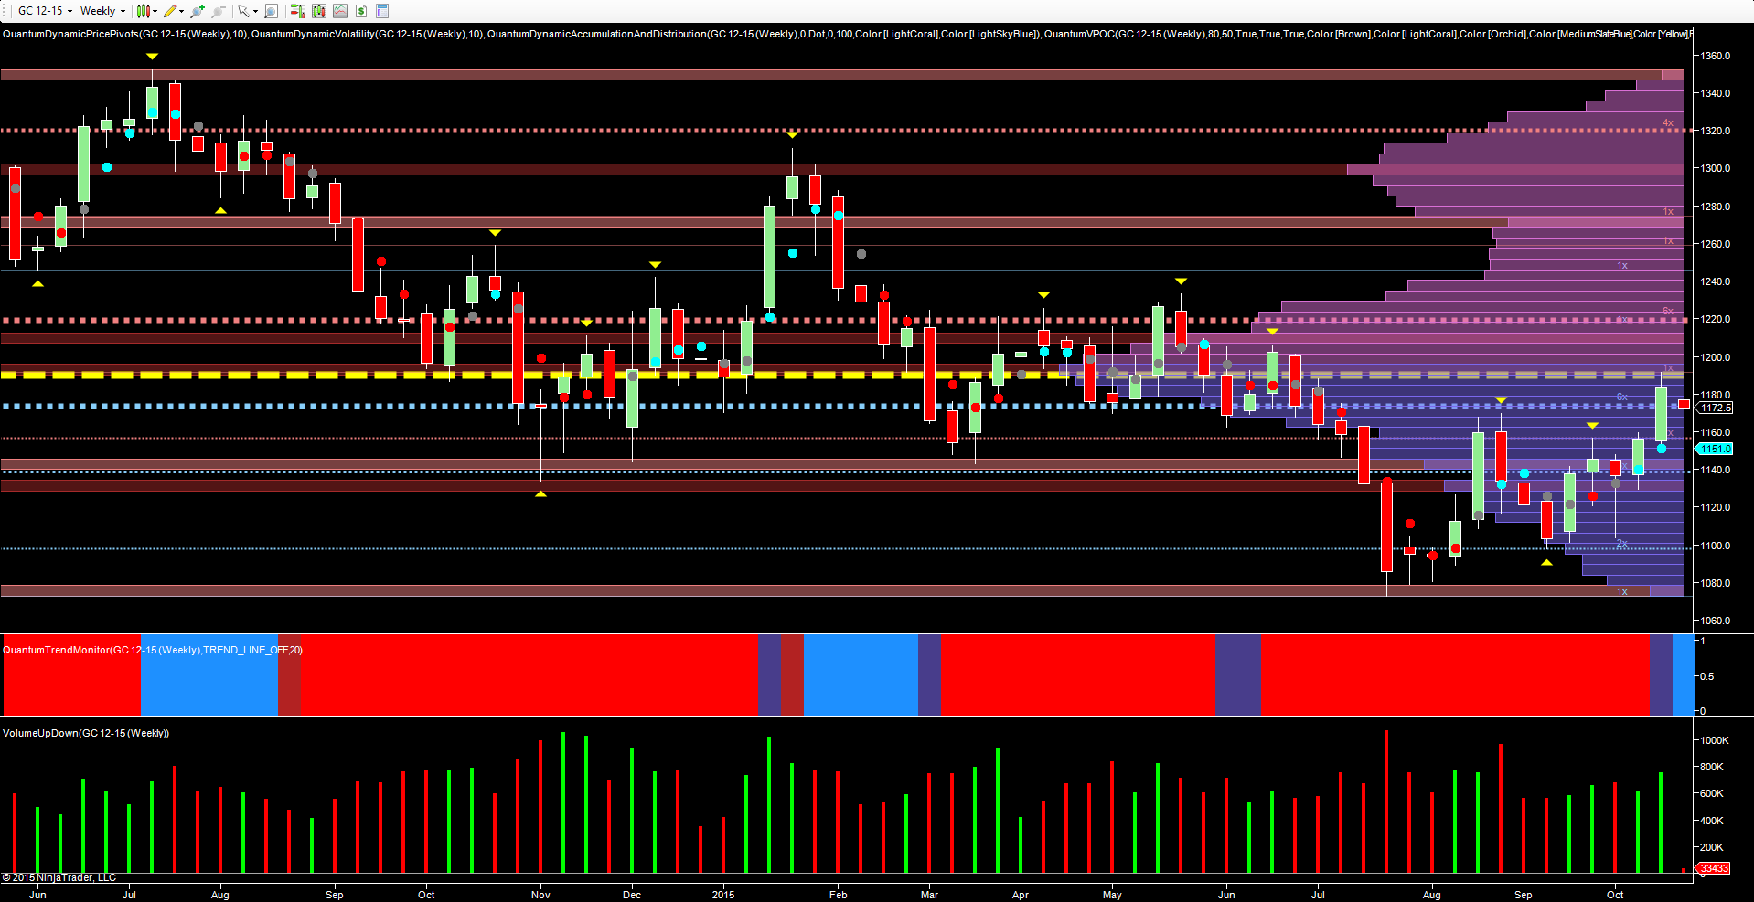
Task: Click the 1280.0 price axis label
Action: click(x=1715, y=207)
